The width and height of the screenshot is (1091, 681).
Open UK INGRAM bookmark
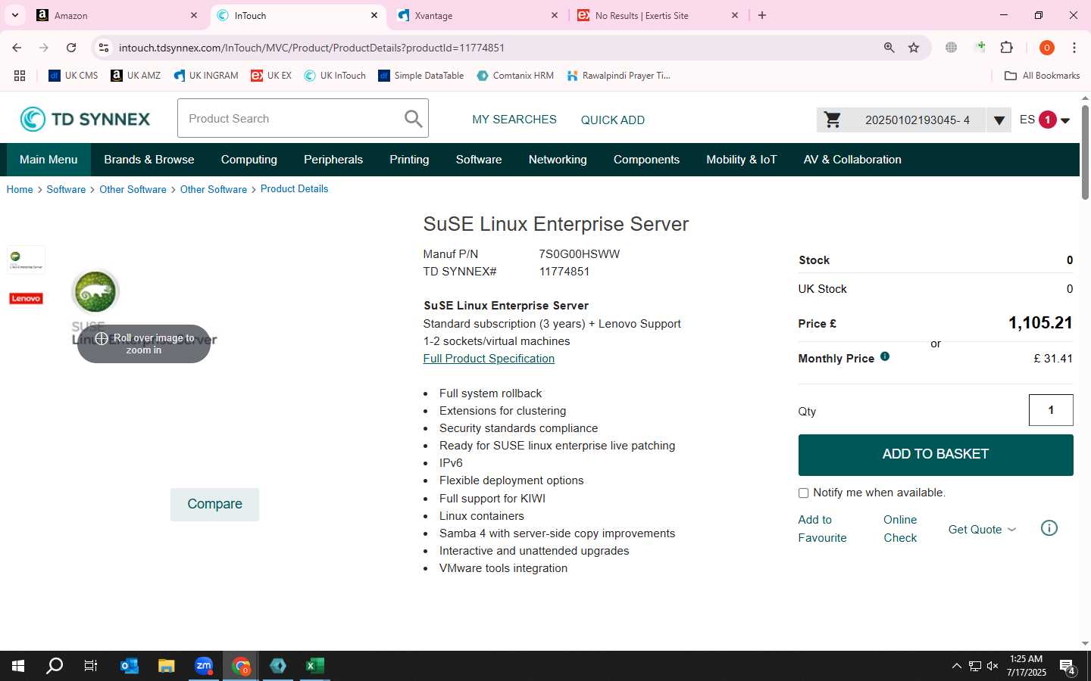(x=206, y=76)
